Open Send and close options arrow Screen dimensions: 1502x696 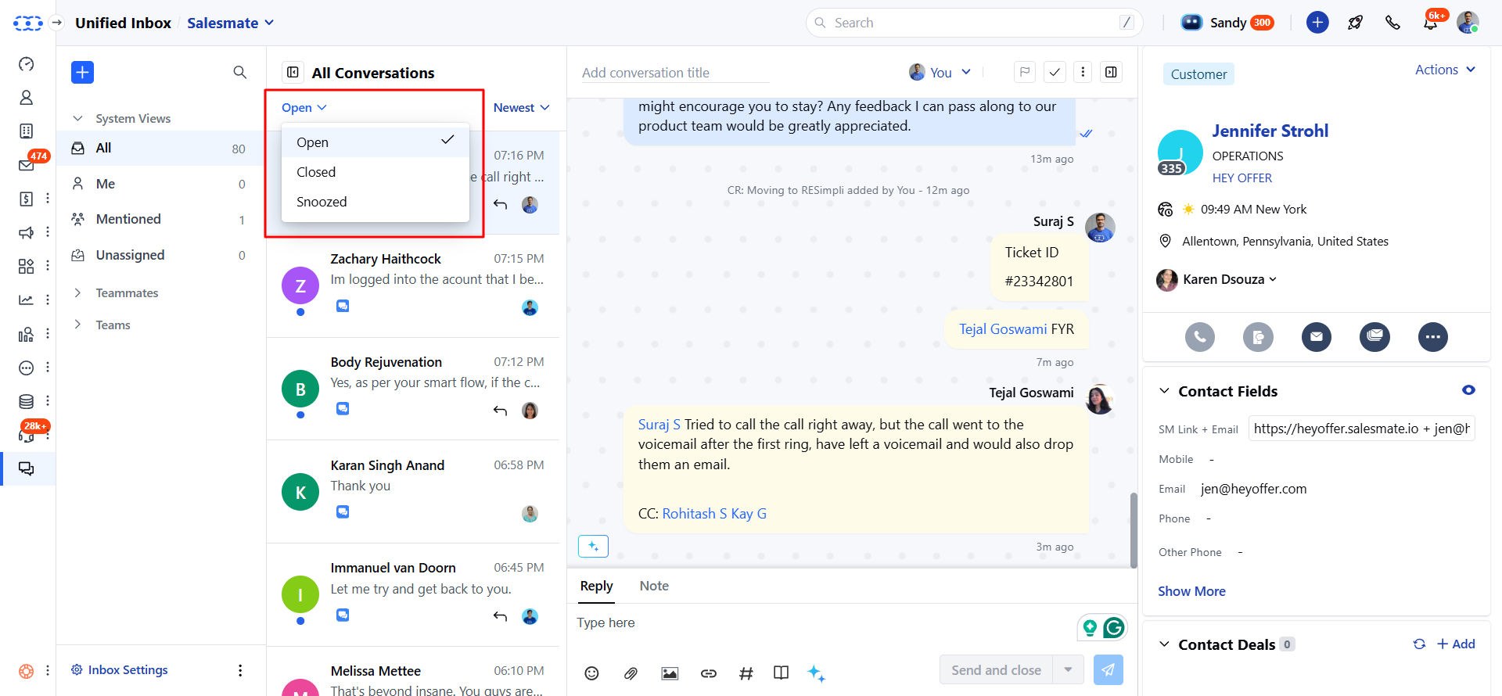coord(1068,669)
